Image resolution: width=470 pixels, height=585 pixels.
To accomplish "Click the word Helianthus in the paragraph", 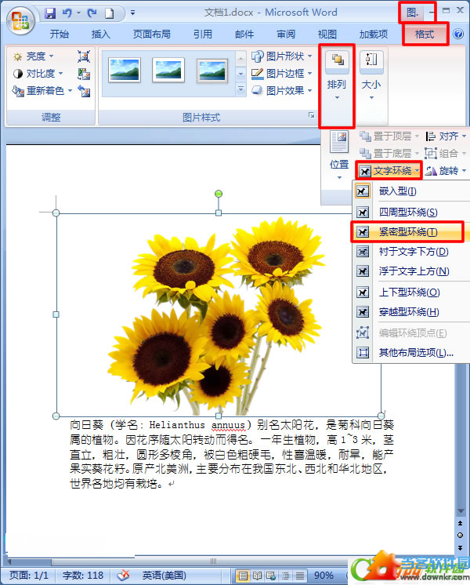I will click(x=177, y=425).
